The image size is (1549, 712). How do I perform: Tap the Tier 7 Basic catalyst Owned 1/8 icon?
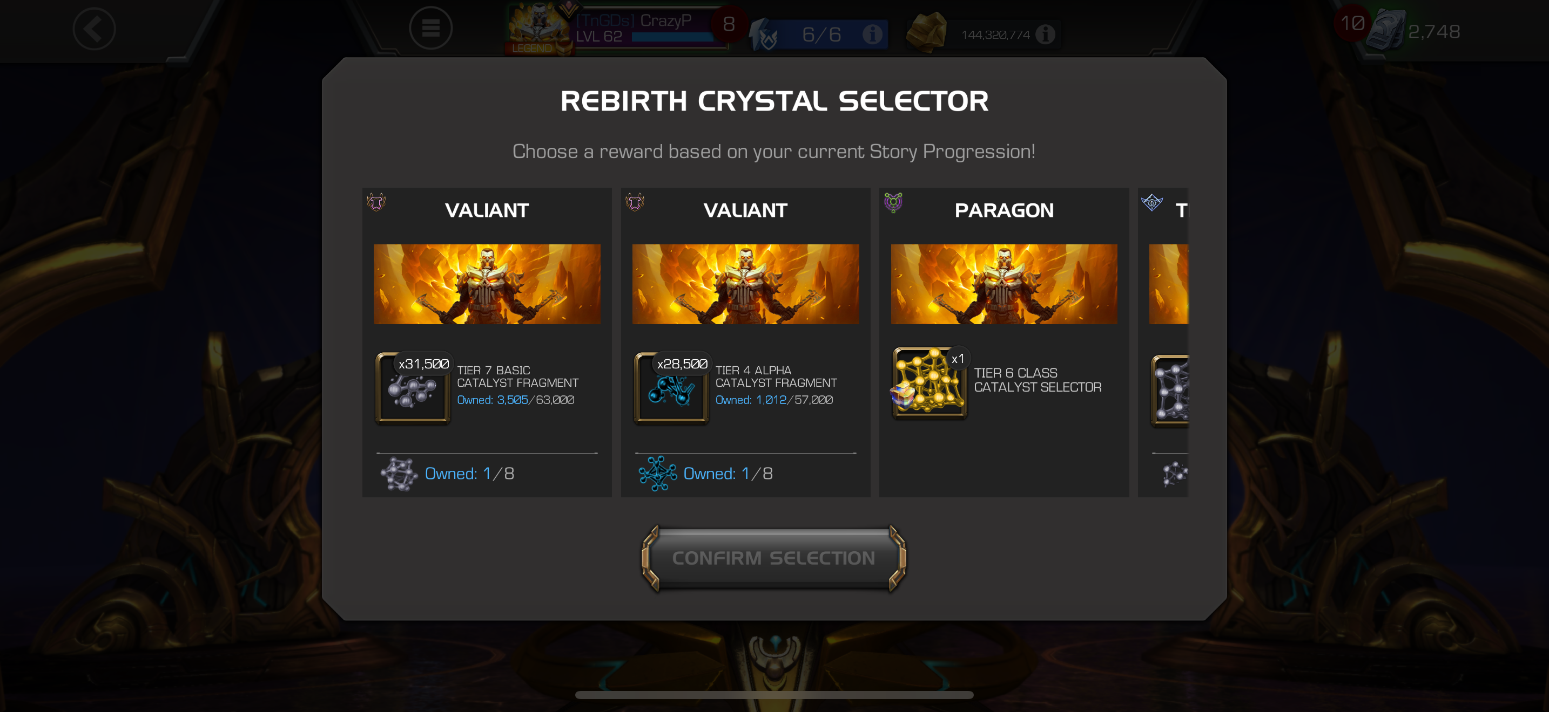coord(399,474)
